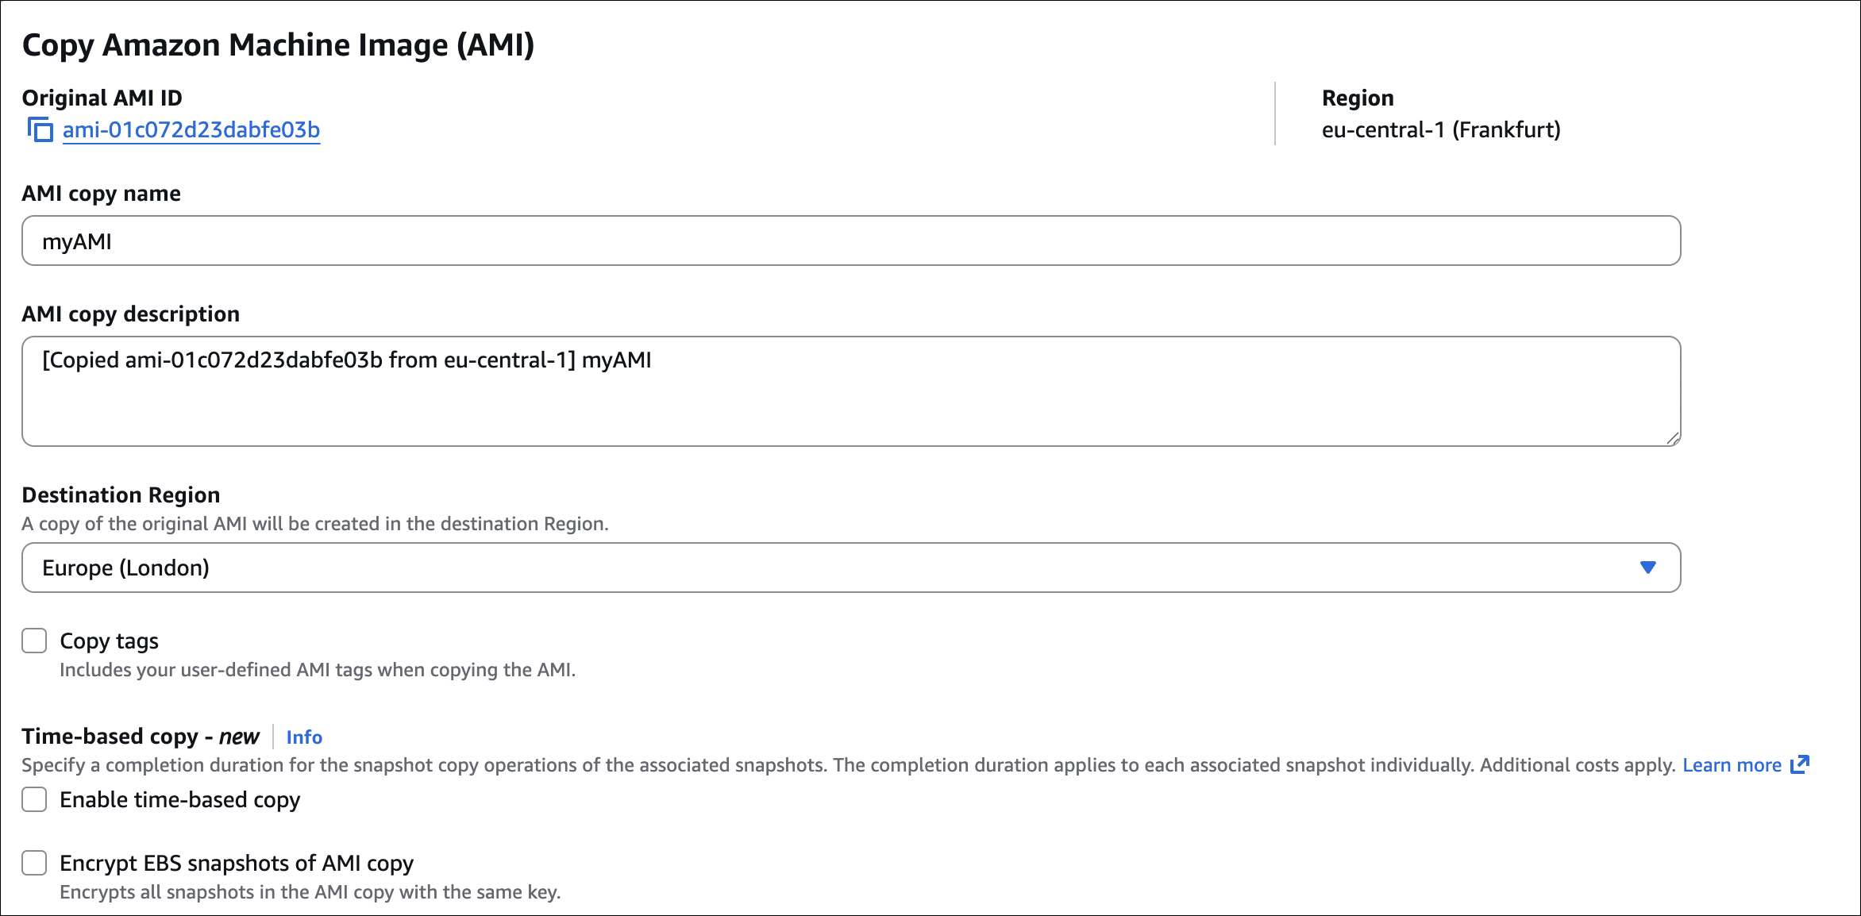Follow the Learn more link
The width and height of the screenshot is (1861, 916).
(1732, 765)
